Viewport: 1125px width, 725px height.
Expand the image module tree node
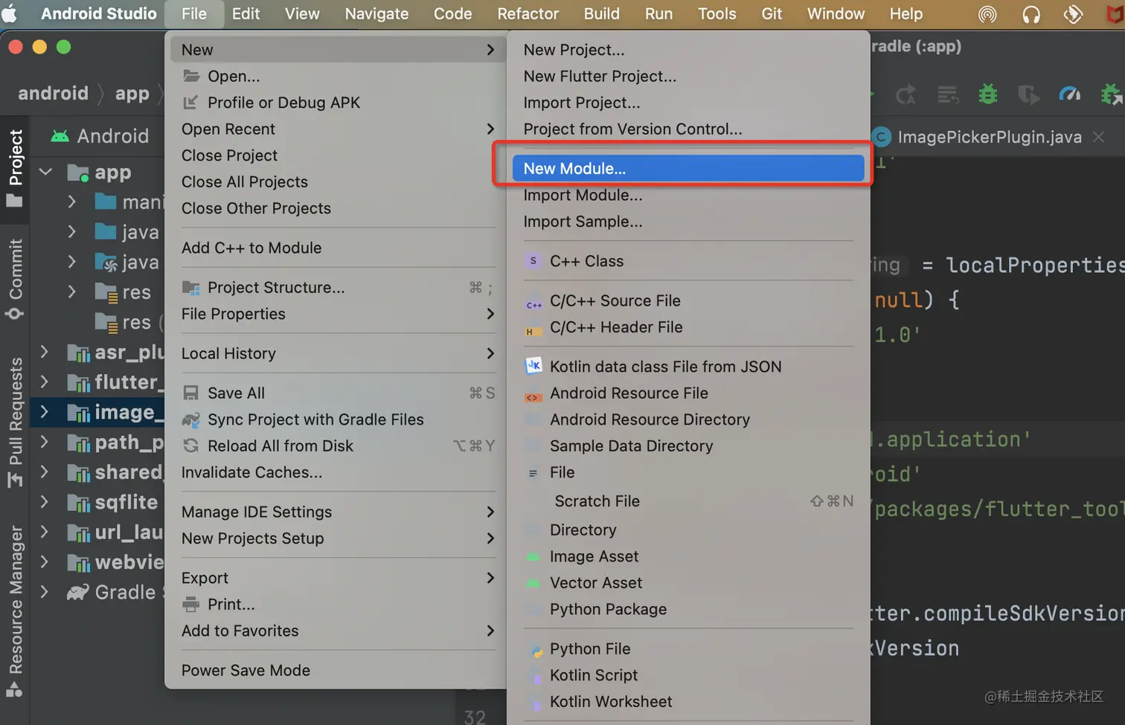click(45, 411)
